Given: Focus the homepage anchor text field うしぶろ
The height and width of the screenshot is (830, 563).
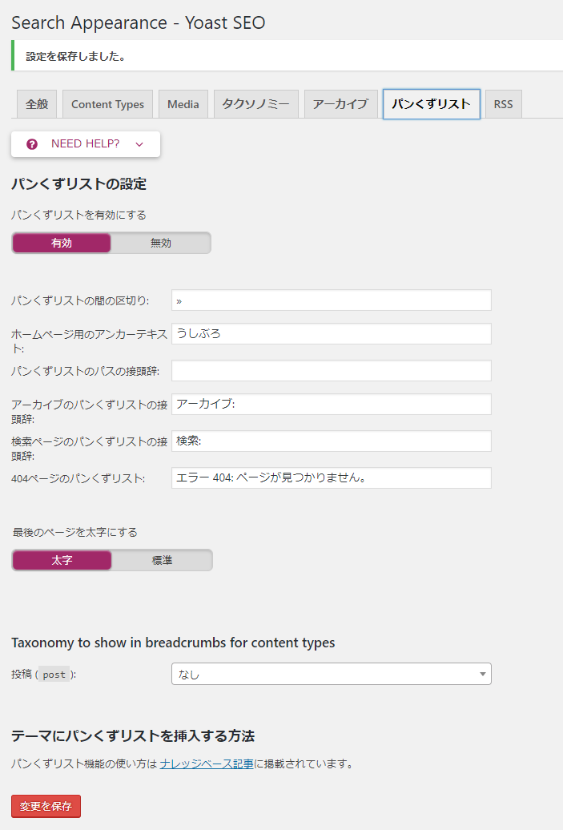Looking at the screenshot, I should click(332, 333).
